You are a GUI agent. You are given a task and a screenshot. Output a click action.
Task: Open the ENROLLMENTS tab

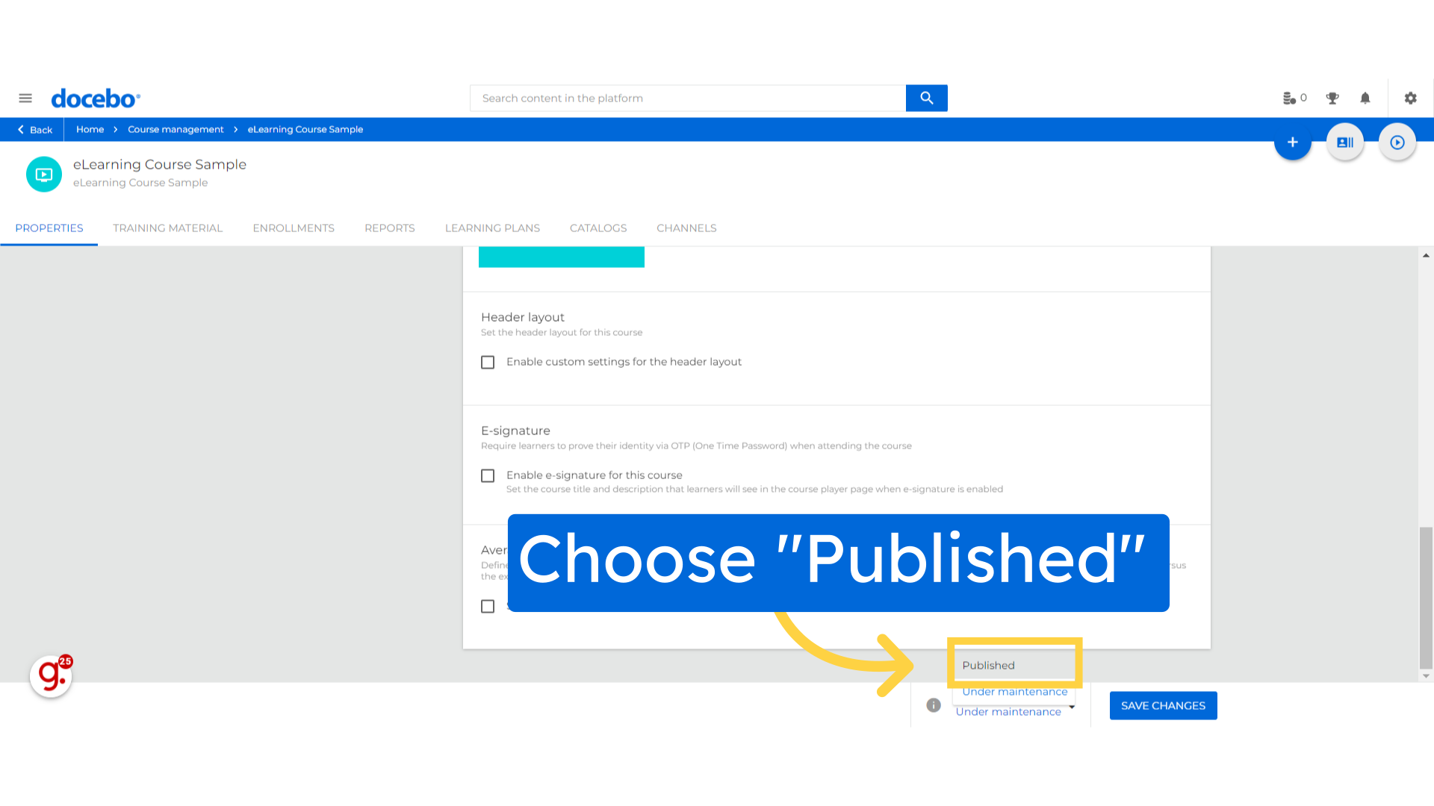[x=294, y=228]
